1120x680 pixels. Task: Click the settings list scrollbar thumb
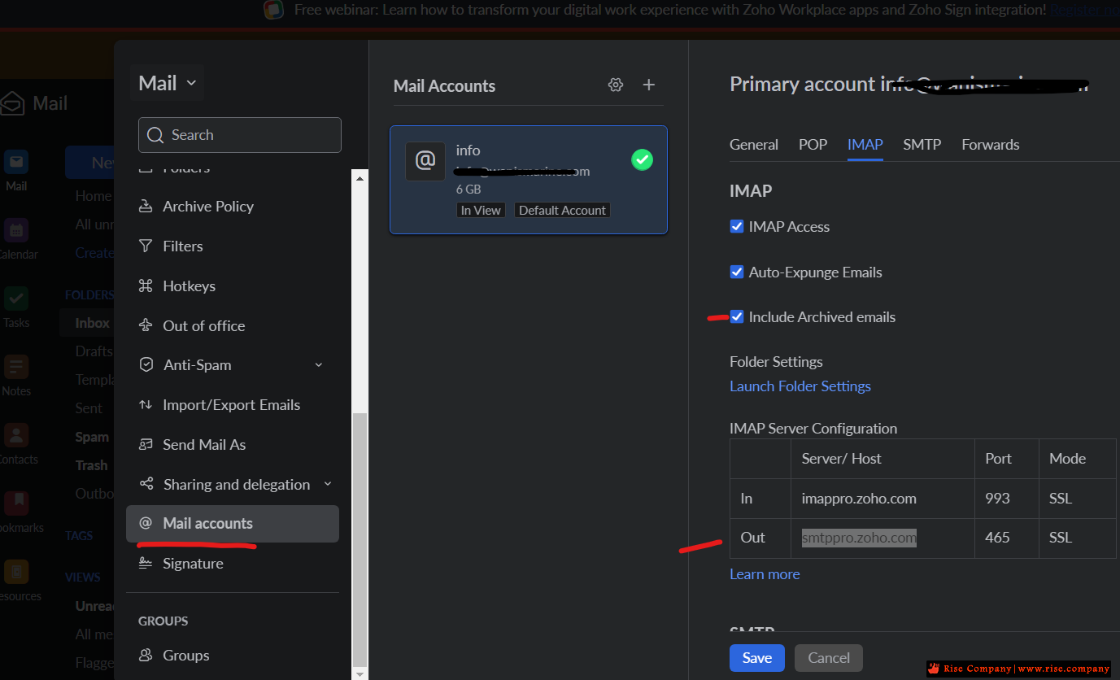[x=360, y=538]
